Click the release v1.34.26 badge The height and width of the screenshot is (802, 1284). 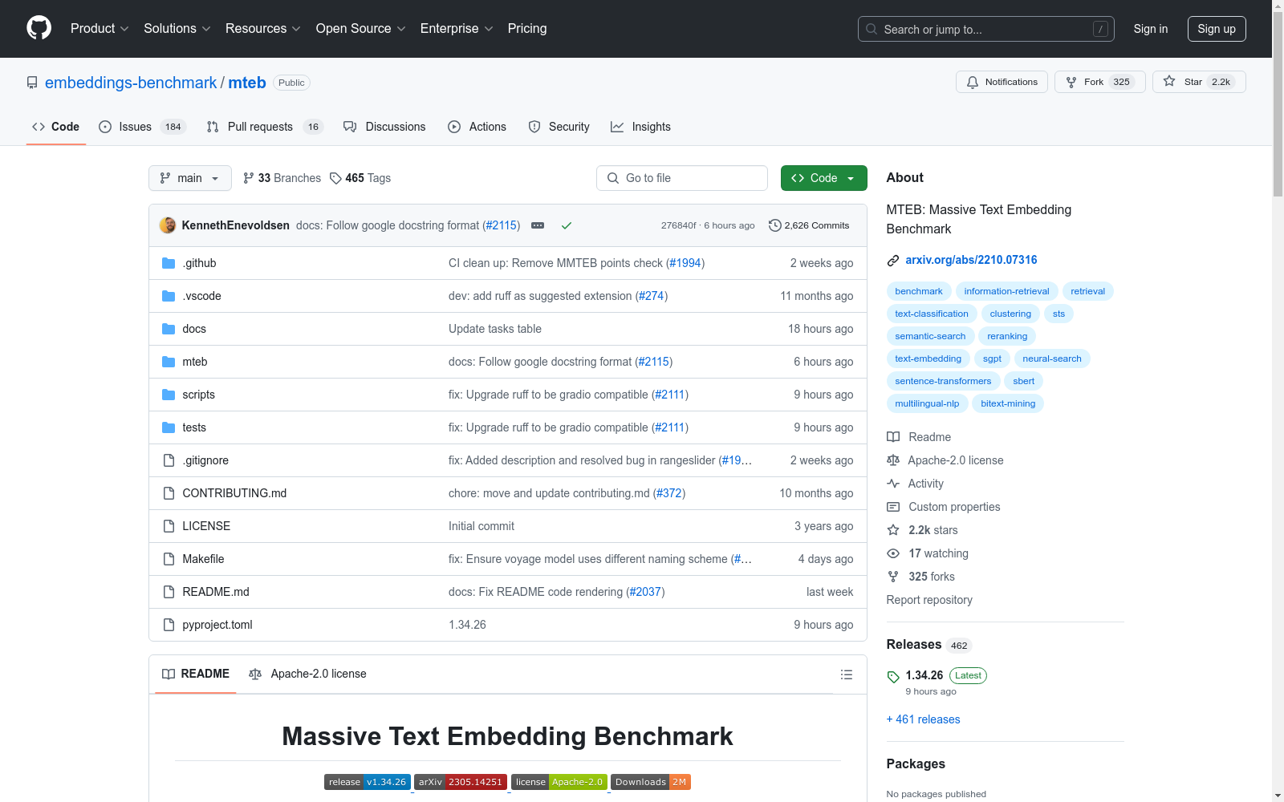tap(368, 782)
